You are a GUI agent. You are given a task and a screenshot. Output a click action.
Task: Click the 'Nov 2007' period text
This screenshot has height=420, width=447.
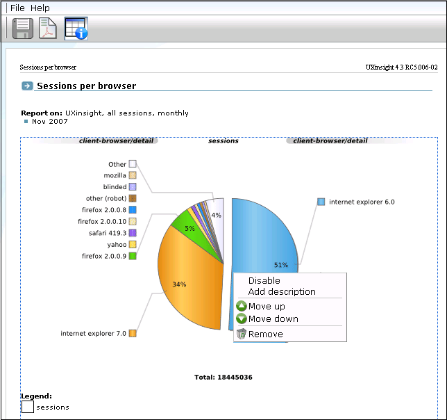[50, 122]
